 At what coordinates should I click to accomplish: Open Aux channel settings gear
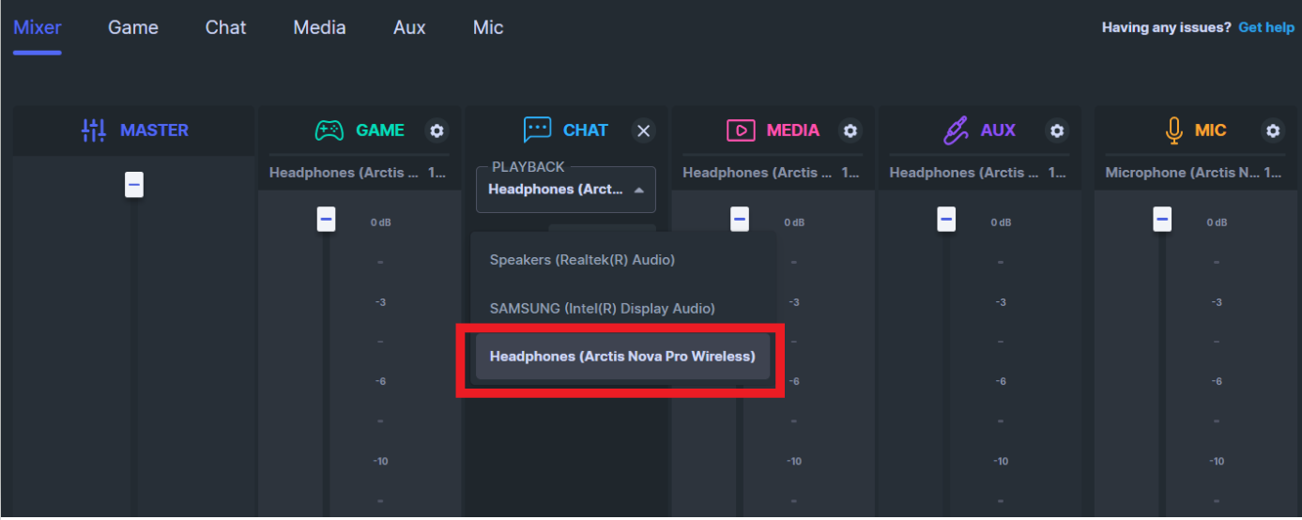(x=1056, y=130)
